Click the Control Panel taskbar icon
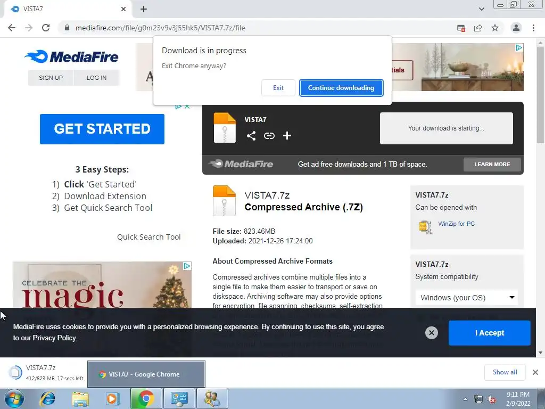This screenshot has height=409, width=545. 179,398
